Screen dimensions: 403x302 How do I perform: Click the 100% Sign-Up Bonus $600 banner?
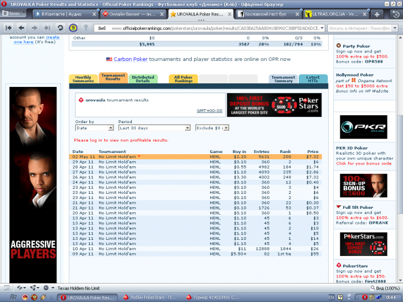[x=363, y=186]
